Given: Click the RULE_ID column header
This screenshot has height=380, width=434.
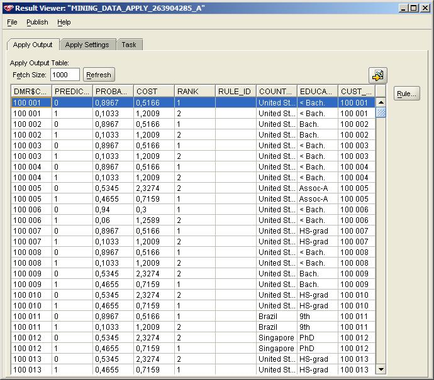Looking at the screenshot, I should coord(236,92).
